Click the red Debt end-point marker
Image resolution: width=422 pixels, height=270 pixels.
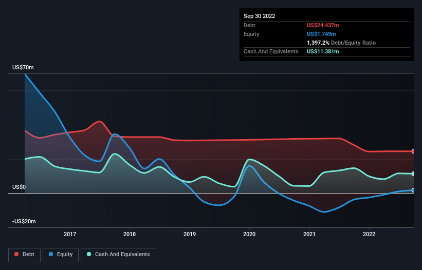[413, 151]
